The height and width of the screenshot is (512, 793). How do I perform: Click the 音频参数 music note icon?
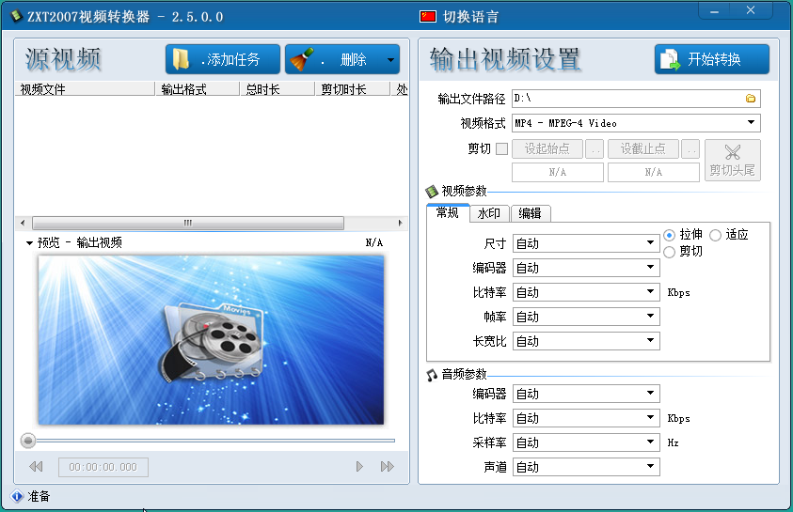point(432,375)
